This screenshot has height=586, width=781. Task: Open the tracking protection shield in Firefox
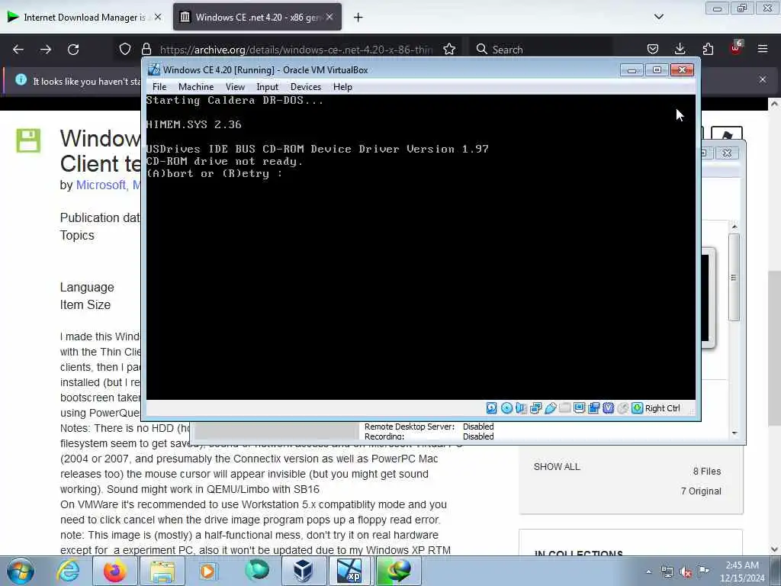pyautogui.click(x=125, y=50)
